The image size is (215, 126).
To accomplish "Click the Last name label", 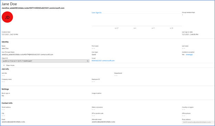I will coord(185,46).
